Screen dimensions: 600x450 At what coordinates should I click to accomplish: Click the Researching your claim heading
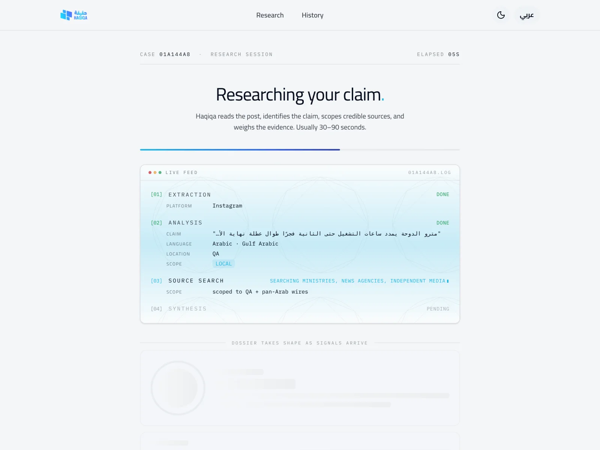pos(300,94)
